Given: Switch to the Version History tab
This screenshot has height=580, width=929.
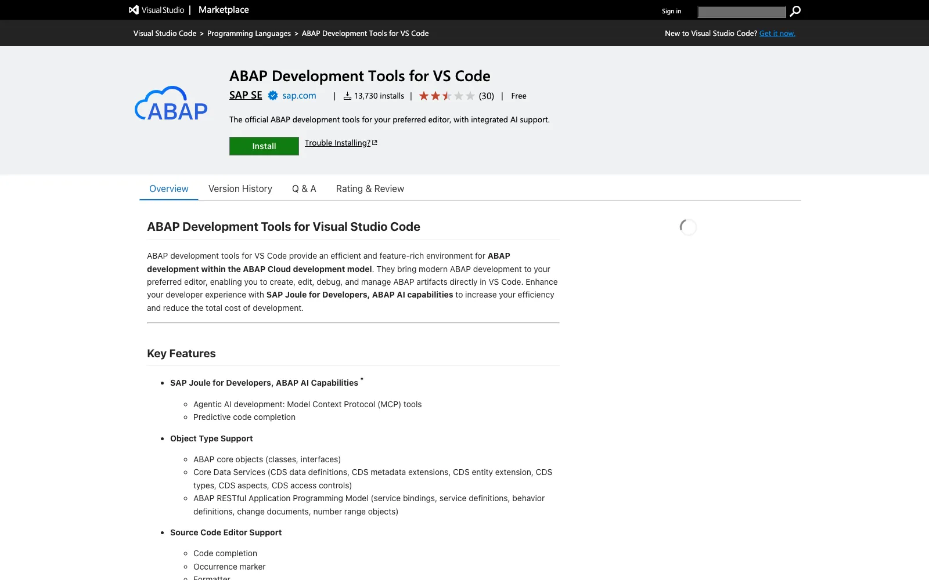Looking at the screenshot, I should (240, 188).
